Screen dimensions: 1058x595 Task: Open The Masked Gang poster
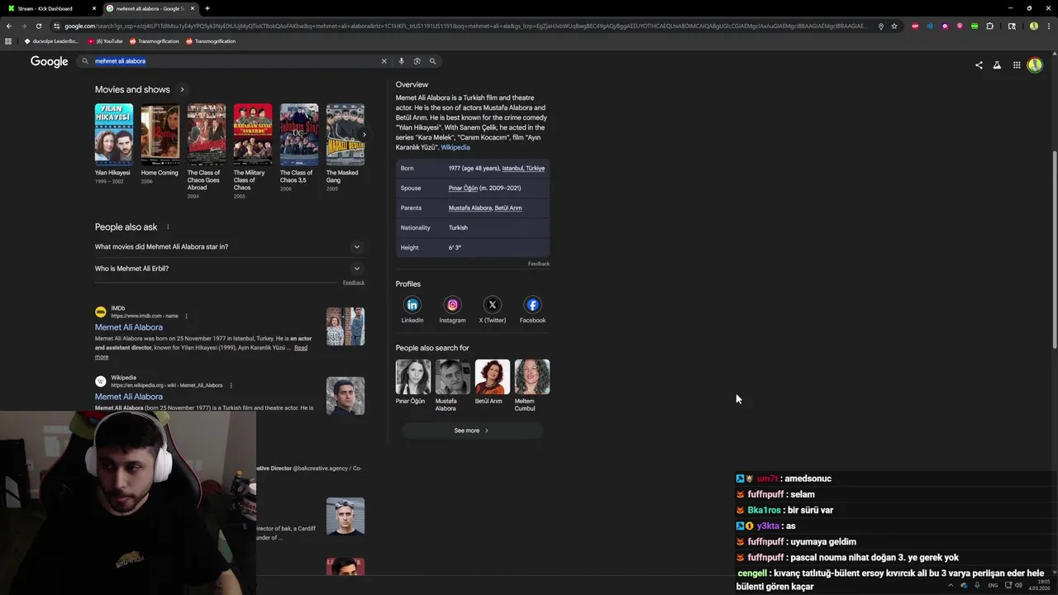[x=346, y=135]
